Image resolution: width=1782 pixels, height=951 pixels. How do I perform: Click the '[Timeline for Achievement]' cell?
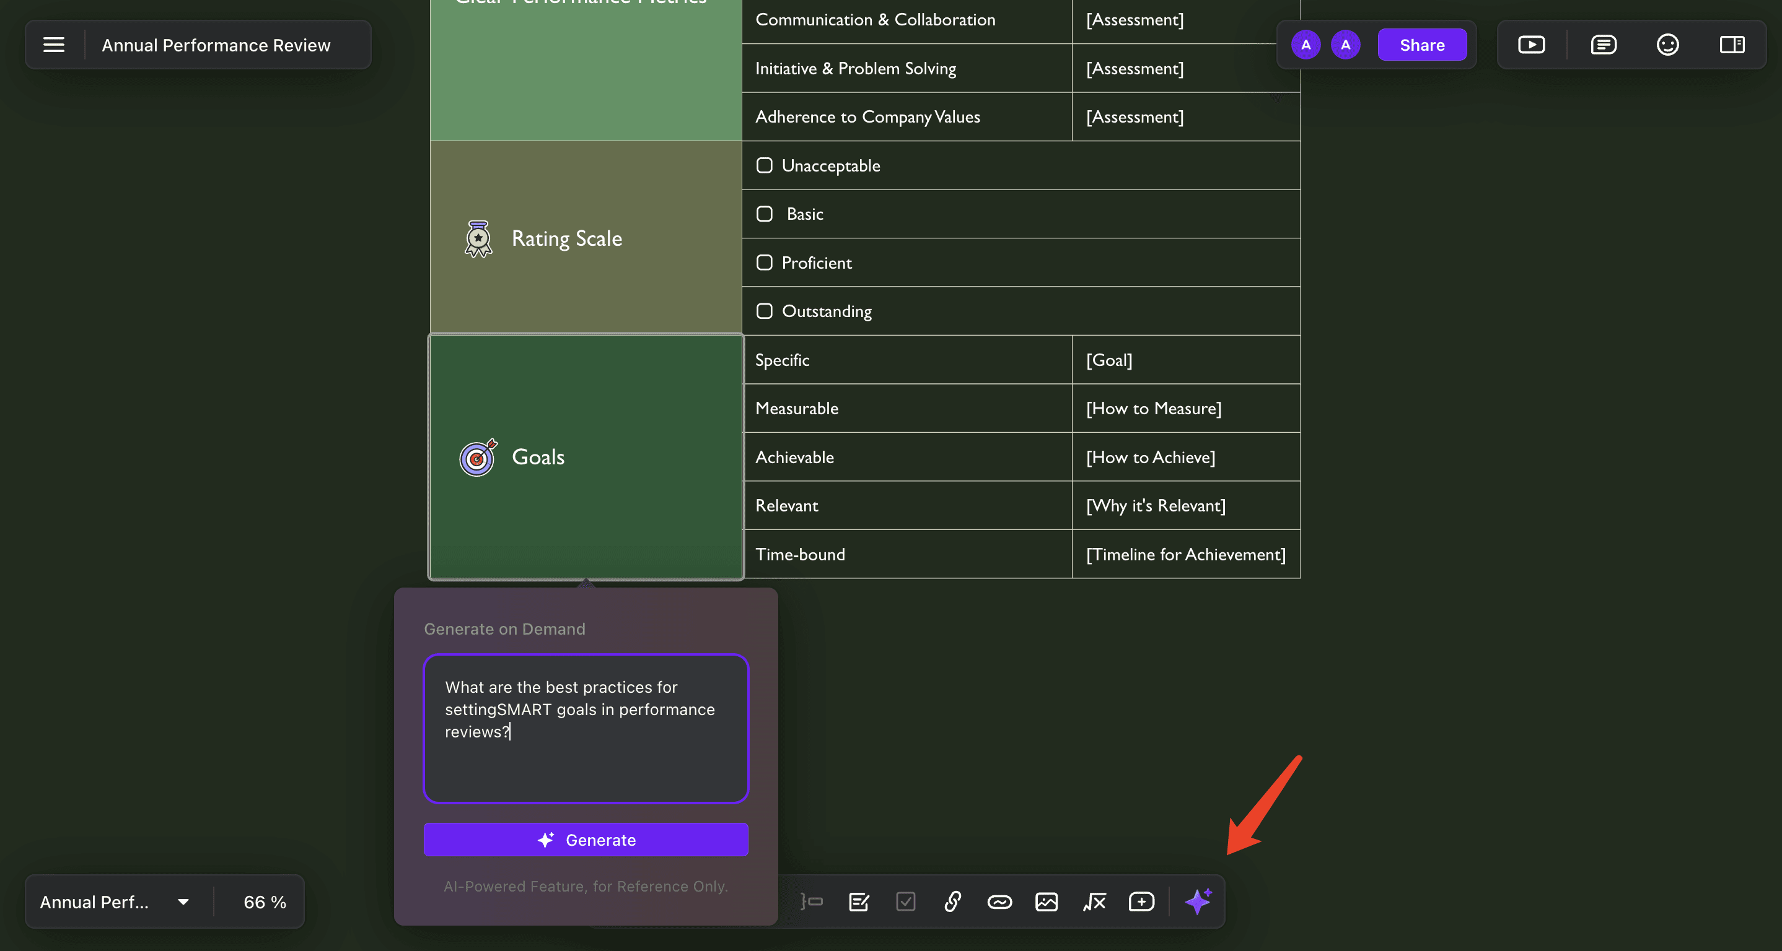click(x=1186, y=554)
